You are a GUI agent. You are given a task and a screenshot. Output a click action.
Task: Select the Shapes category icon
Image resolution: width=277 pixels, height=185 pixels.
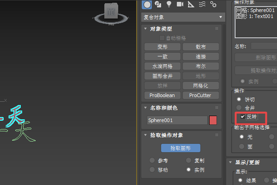pos(158,4)
